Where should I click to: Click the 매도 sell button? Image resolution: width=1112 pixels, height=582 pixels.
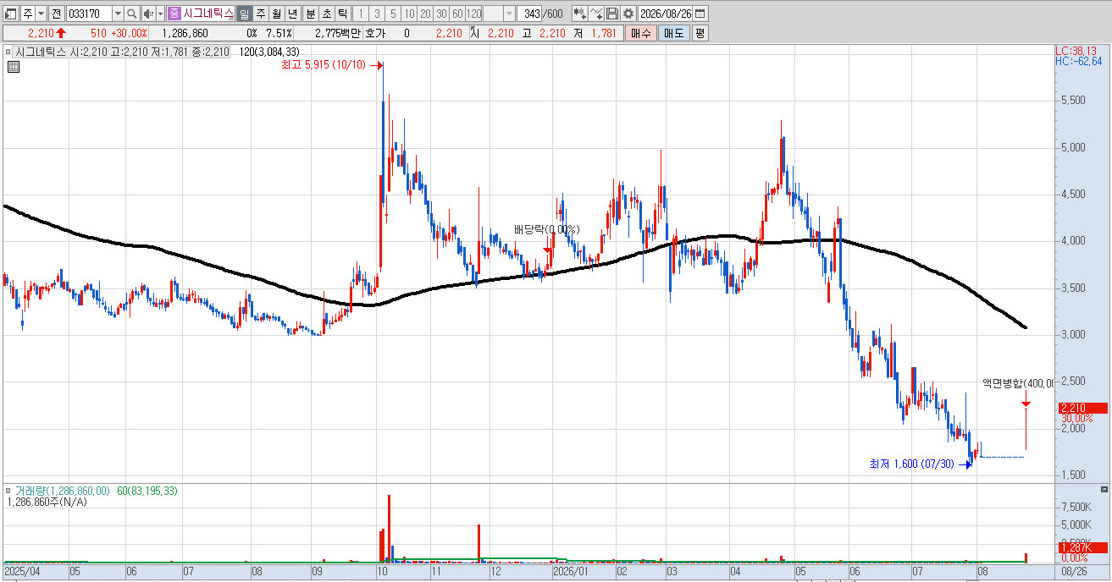(674, 33)
